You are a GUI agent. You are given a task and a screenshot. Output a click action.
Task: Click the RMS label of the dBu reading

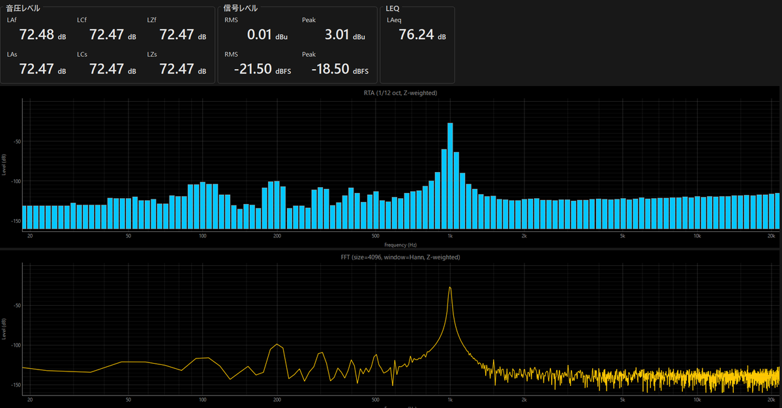tap(231, 20)
